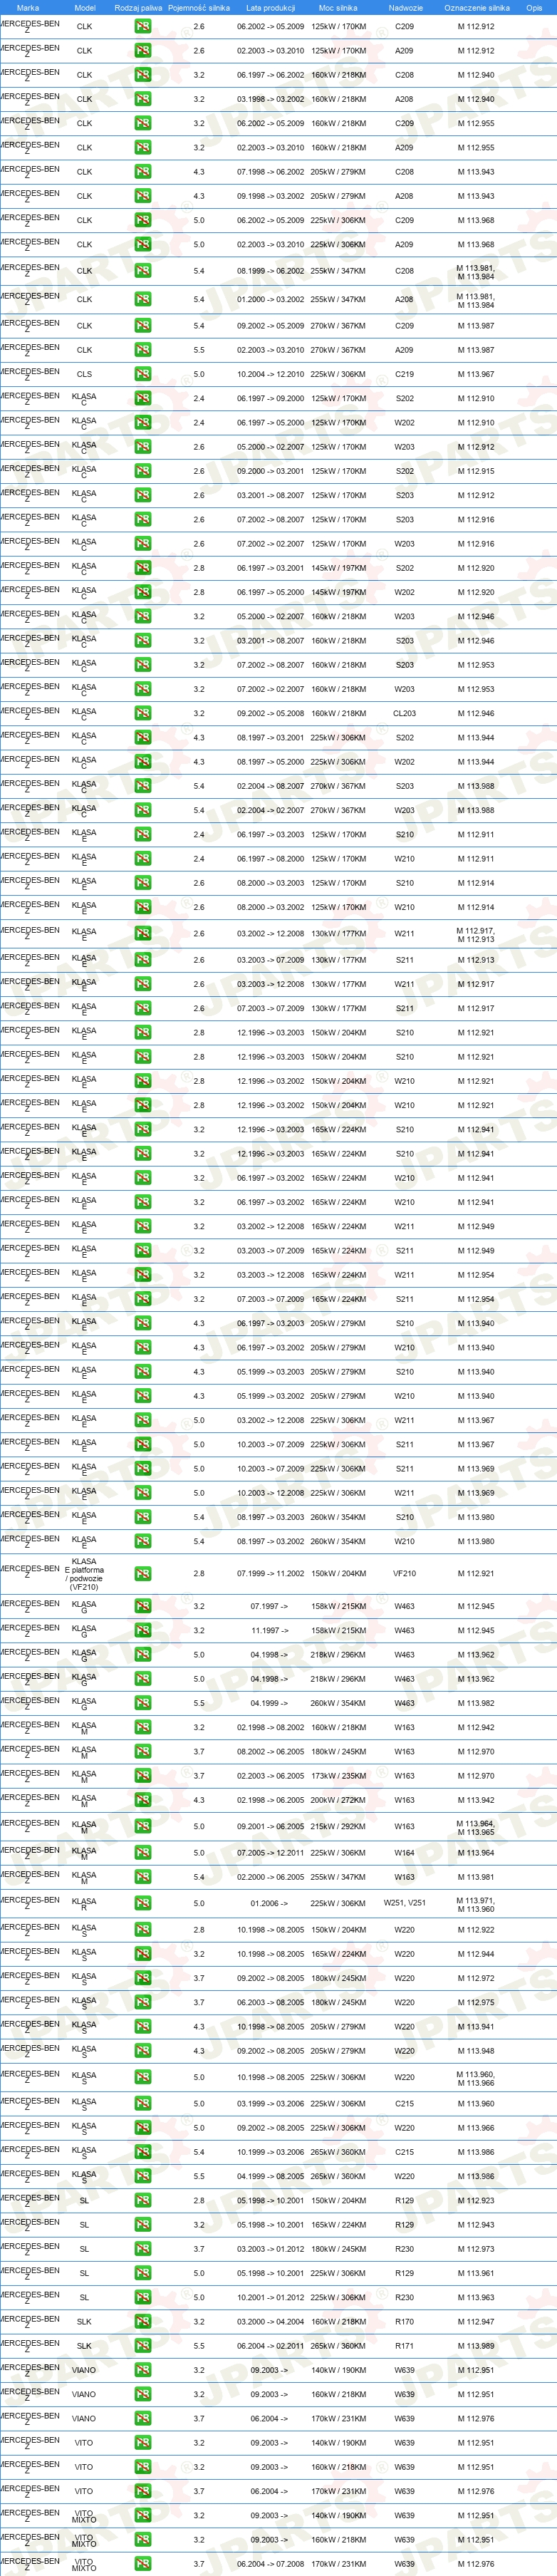Image resolution: width=557 pixels, height=2576 pixels.
Task: Select production years 03.2000 -> 04.2004
Action: click(270, 2322)
